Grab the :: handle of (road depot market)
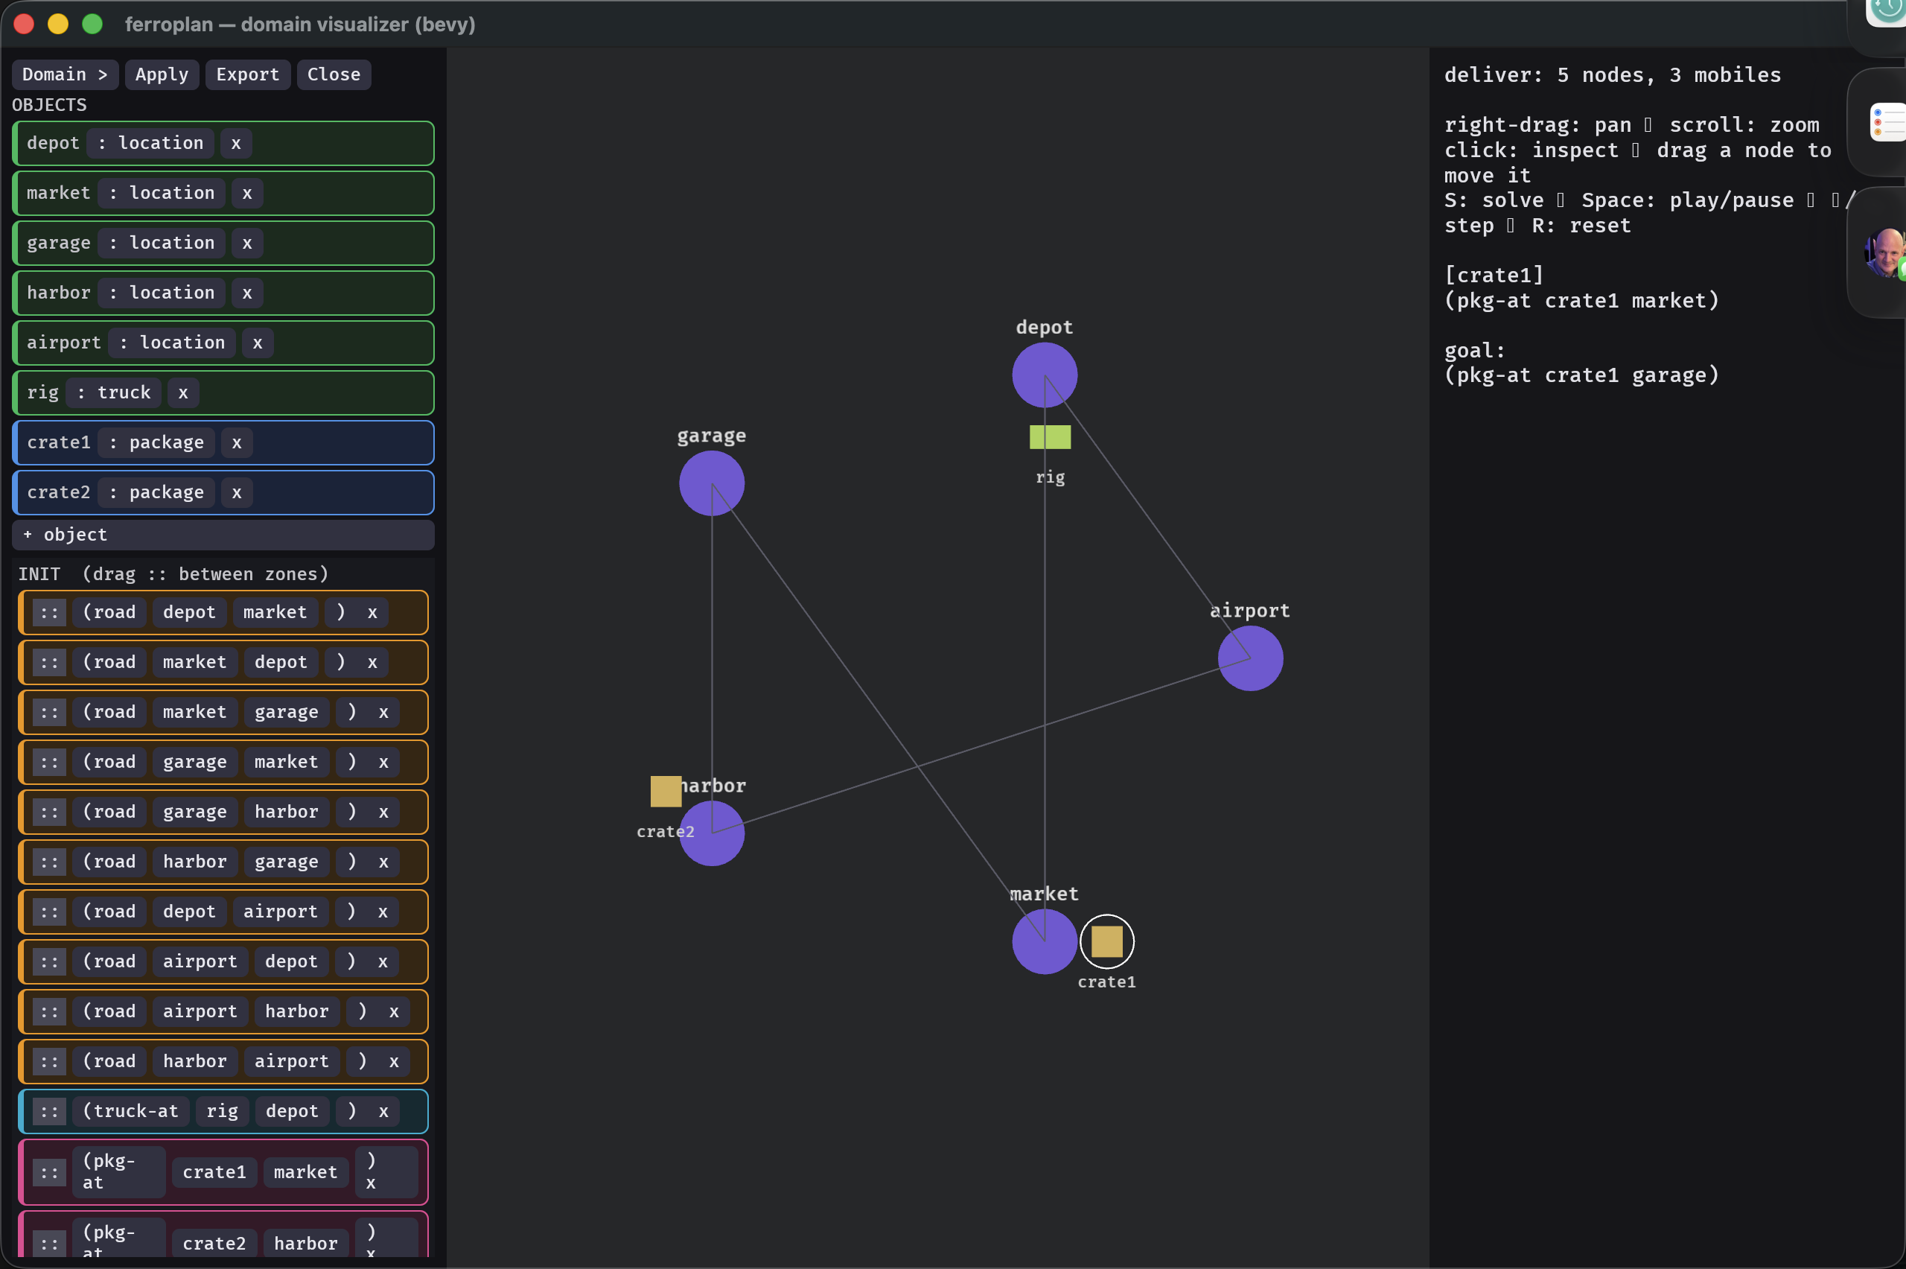 point(49,613)
